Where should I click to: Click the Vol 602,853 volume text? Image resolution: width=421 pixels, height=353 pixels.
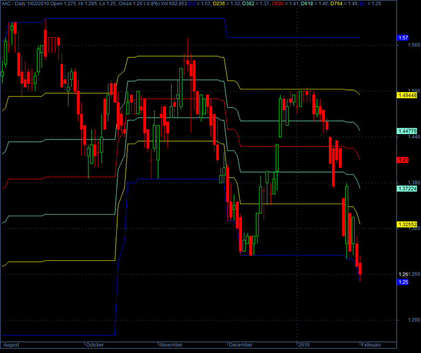tap(174, 4)
